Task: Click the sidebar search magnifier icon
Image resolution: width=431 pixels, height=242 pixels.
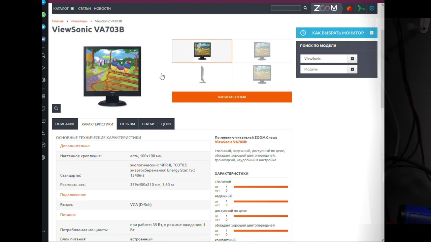Action: click(x=43, y=56)
